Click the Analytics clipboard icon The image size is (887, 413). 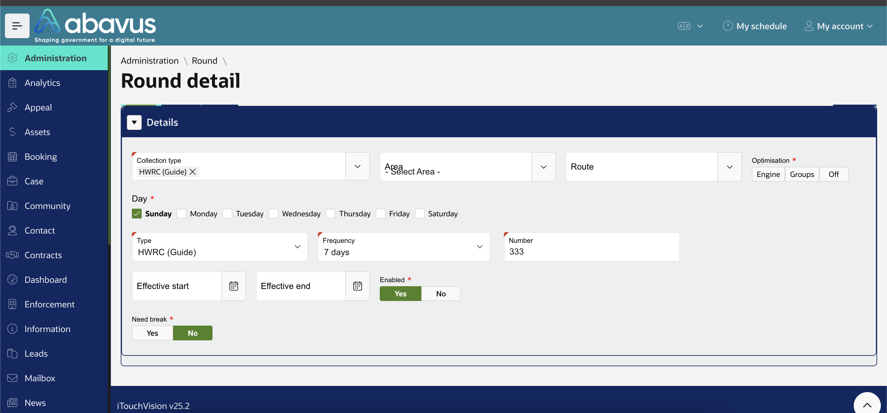click(12, 82)
